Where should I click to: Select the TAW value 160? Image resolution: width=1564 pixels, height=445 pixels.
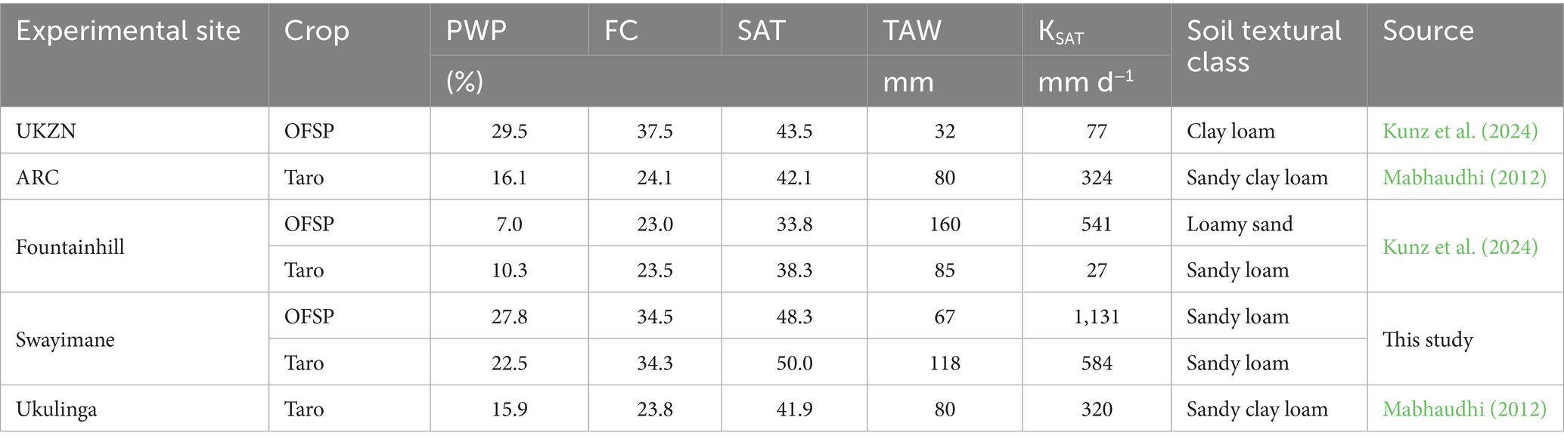coord(945,224)
